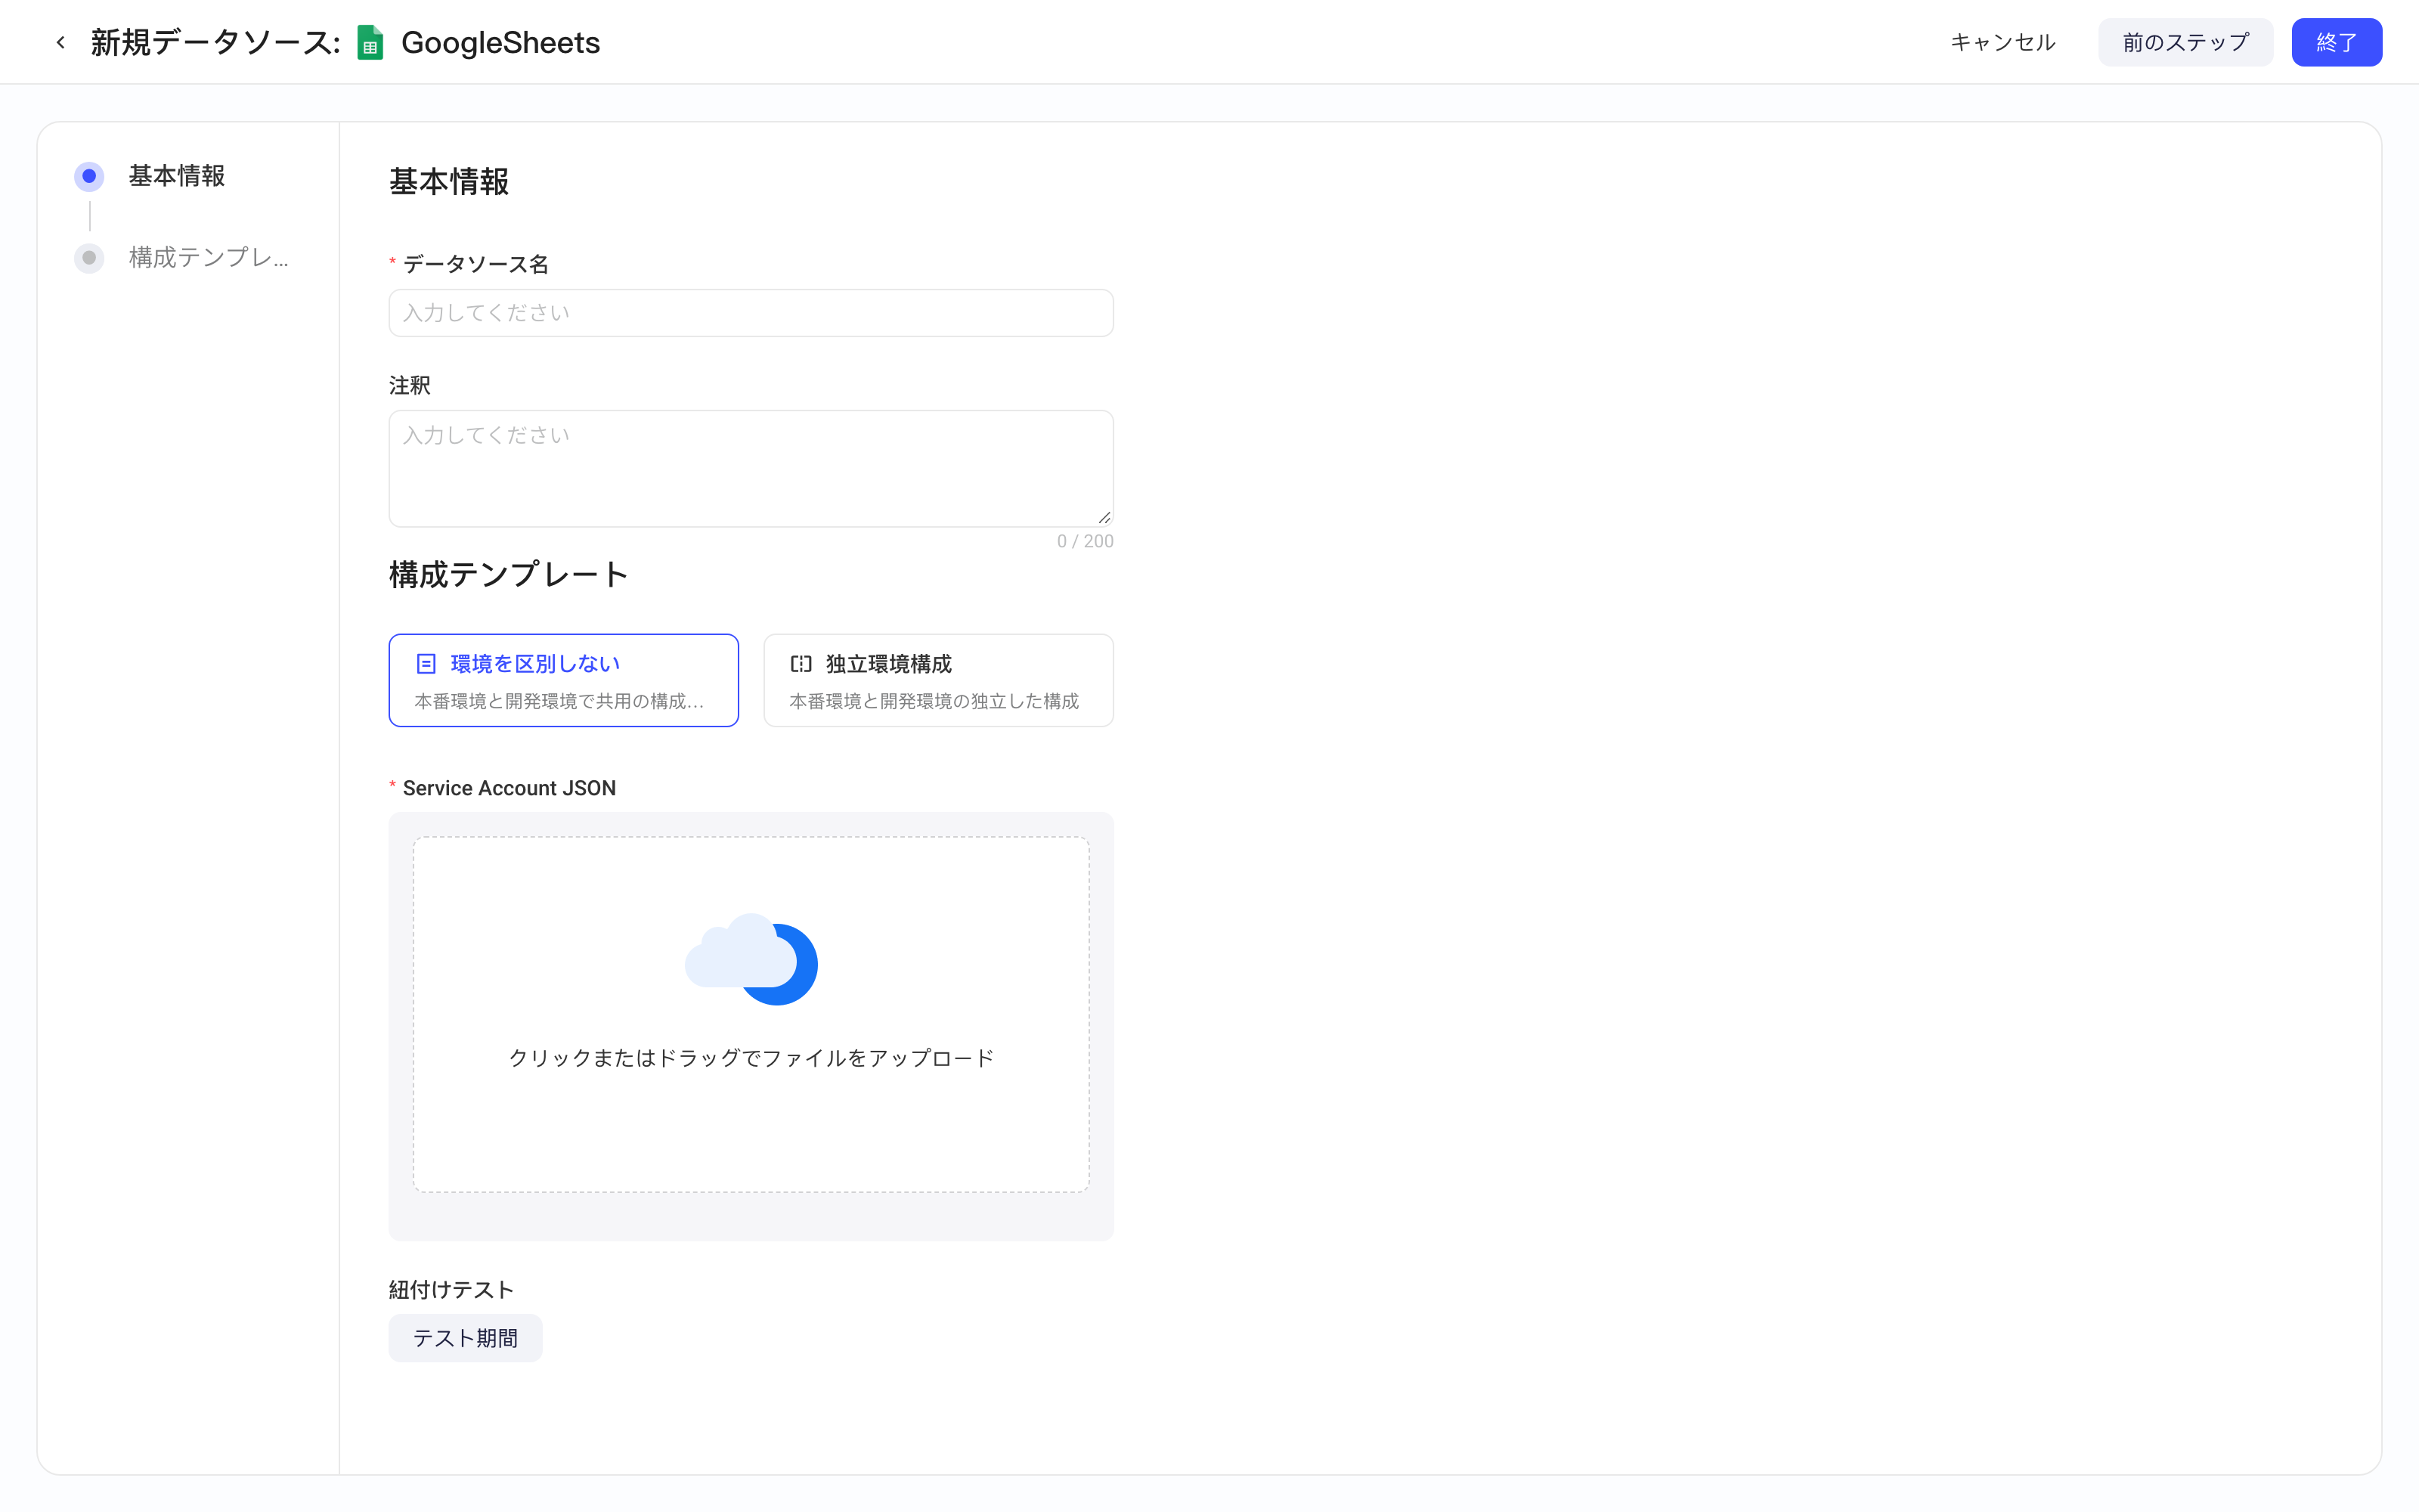
Task: Click the 紐付けテスト label
Action: pyautogui.click(x=451, y=1290)
